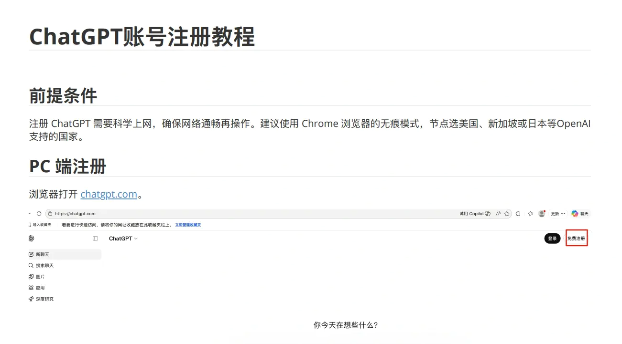Click the ChatGPT账号注册教程 title heading
Screen dimensions: 622x344
[142, 37]
